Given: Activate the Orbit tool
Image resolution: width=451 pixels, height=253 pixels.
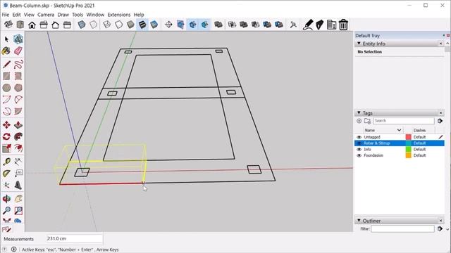Looking at the screenshot, I should tap(6, 198).
